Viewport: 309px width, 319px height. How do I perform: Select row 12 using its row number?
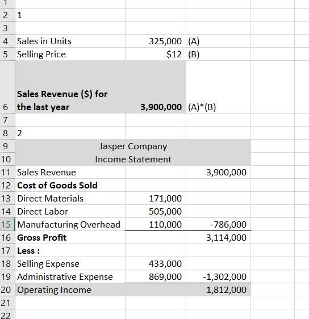pos(7,185)
